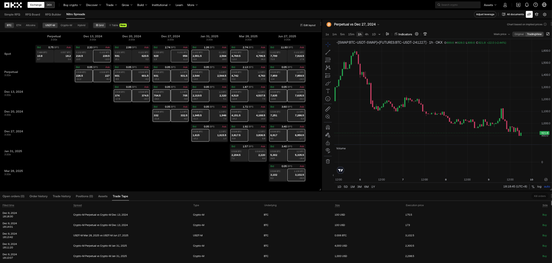Toggle log scale on chart
The height and width of the screenshot is (263, 552).
(x=539, y=187)
